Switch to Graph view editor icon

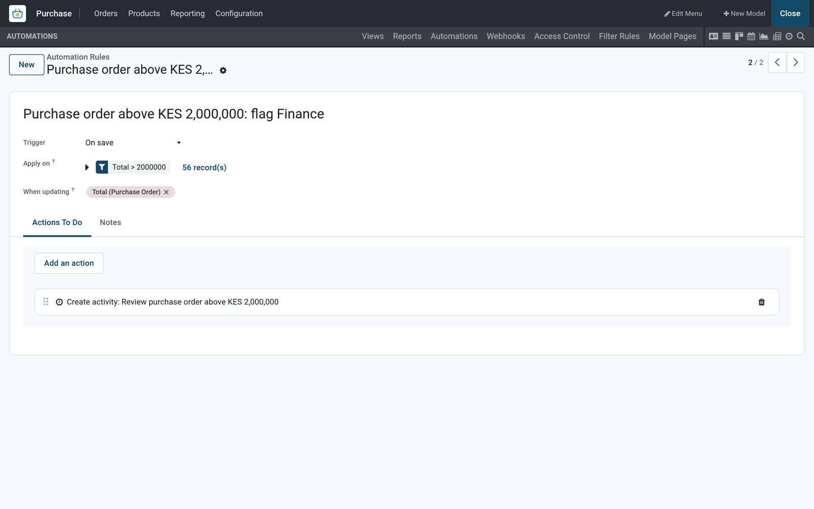tap(764, 36)
